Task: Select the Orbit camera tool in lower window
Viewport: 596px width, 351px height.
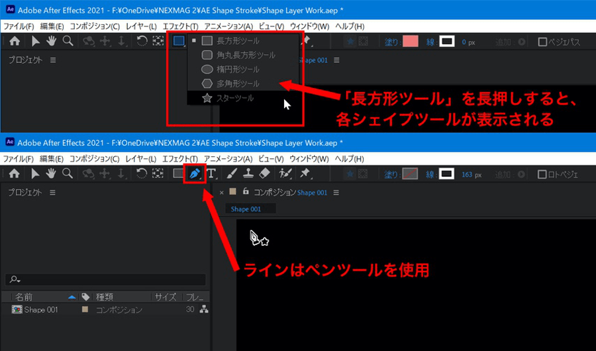Action: (x=88, y=174)
